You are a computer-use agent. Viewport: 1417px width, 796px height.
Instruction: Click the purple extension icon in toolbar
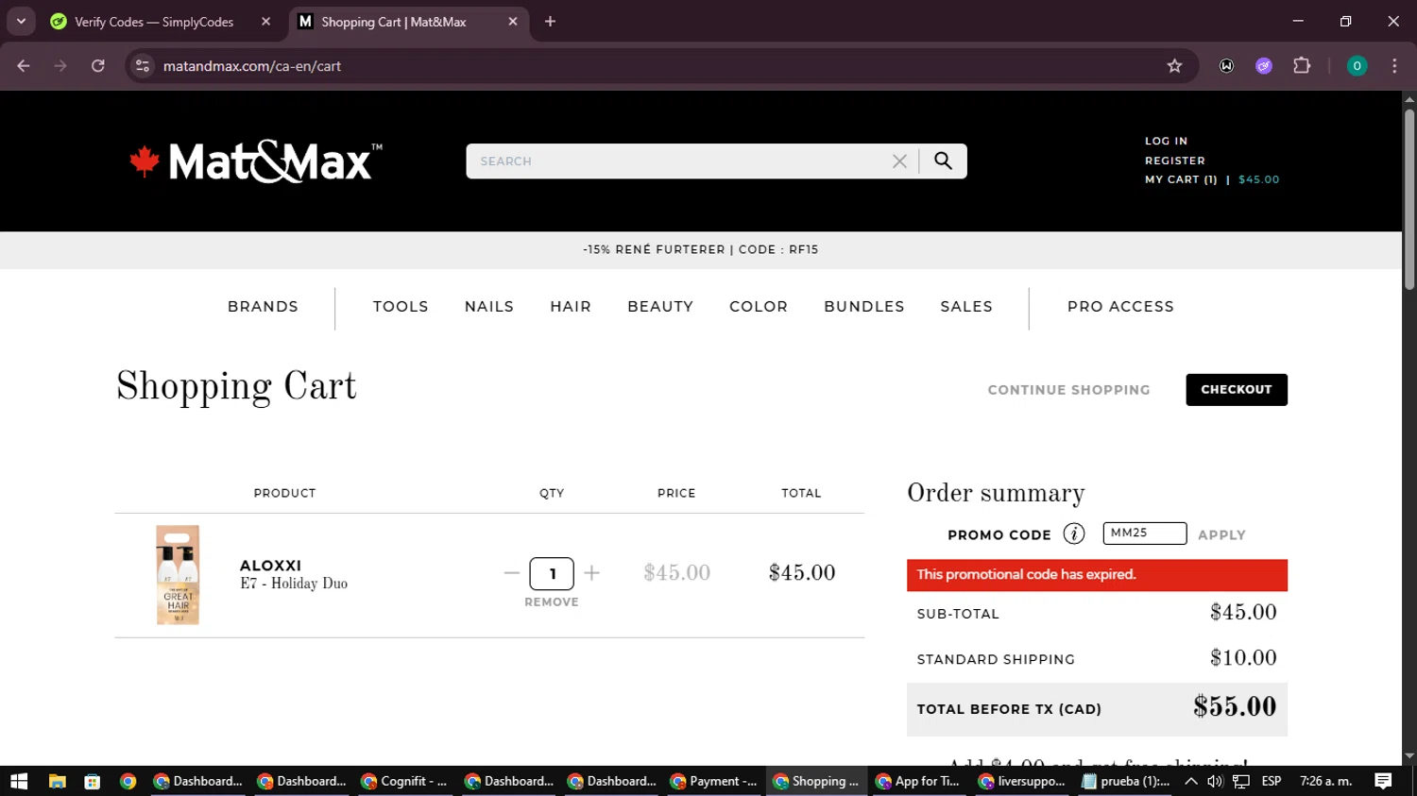(1264, 66)
